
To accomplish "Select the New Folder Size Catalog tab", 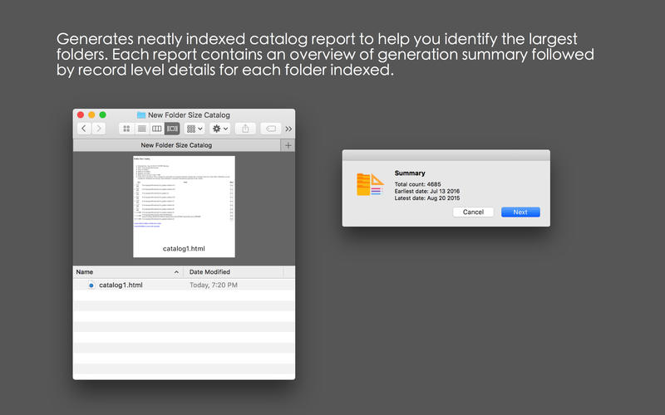I will click(176, 145).
